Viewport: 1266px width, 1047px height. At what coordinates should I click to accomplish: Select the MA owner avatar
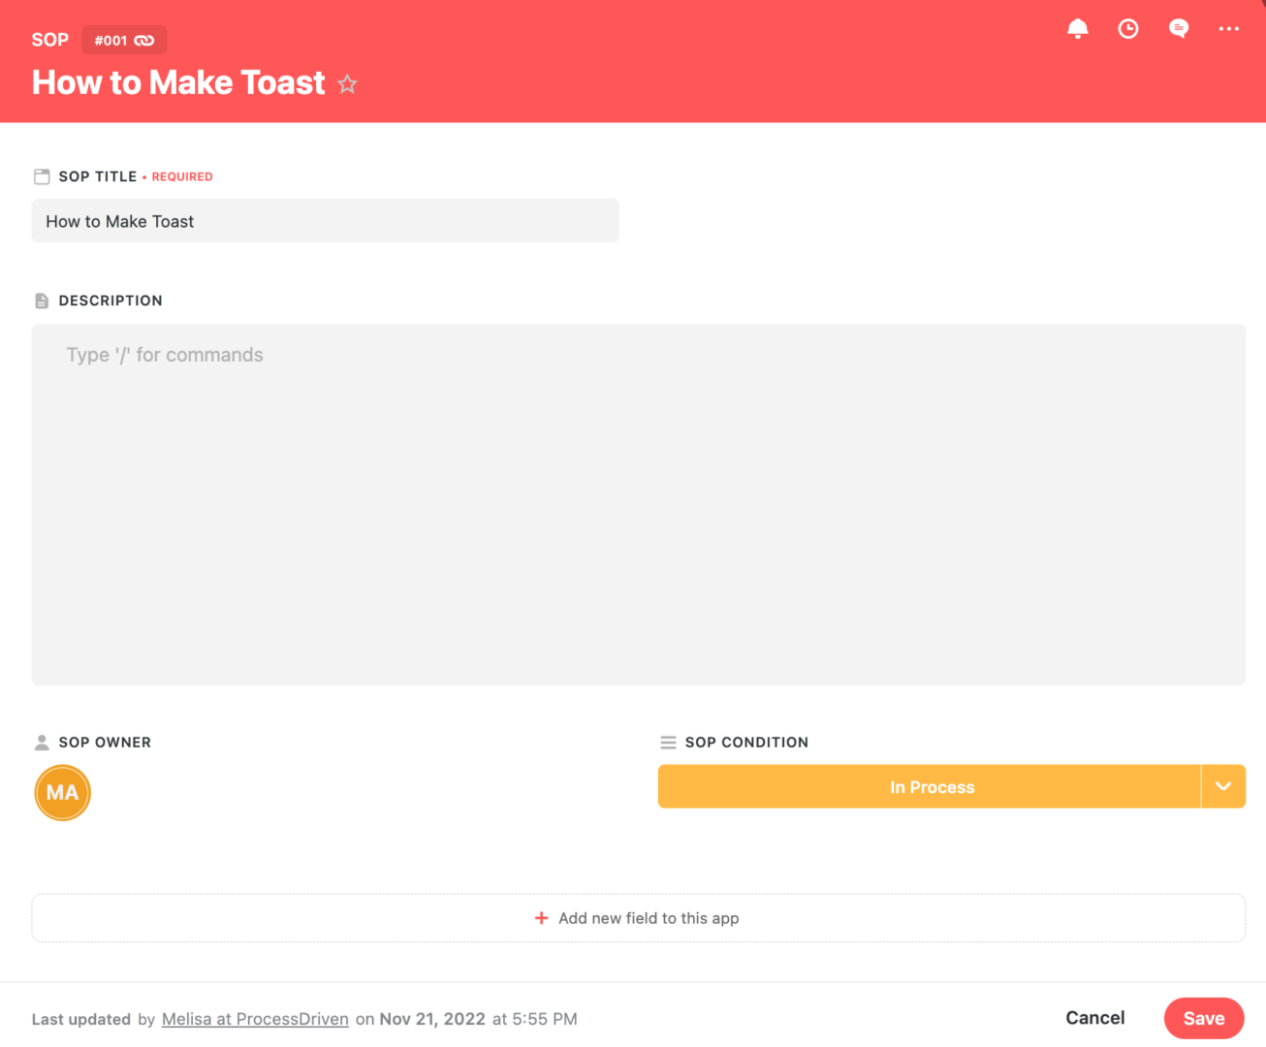tap(63, 793)
